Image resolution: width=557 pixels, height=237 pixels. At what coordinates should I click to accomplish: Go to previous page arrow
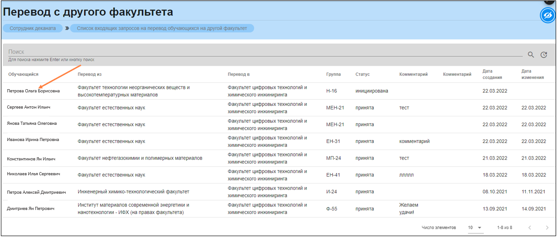[530, 228]
